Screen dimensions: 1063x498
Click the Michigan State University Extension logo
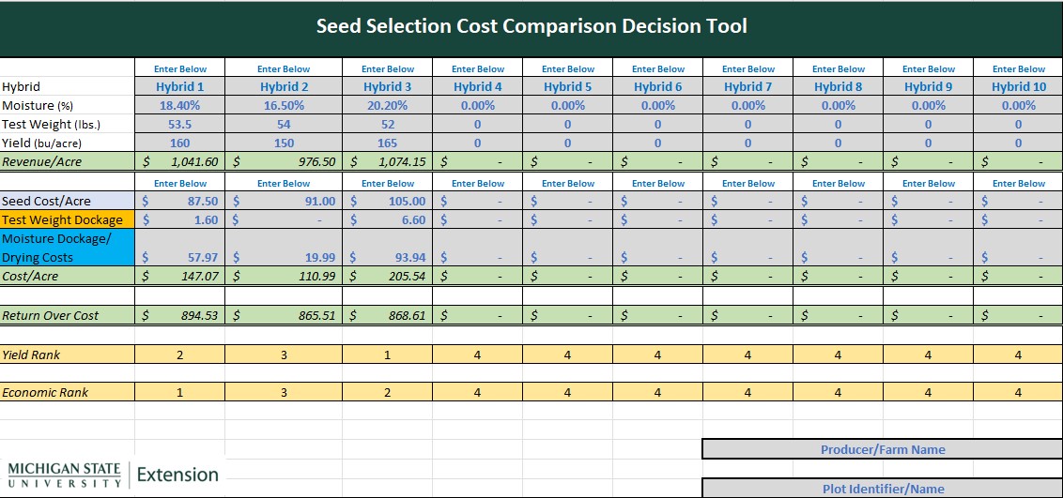click(x=113, y=475)
